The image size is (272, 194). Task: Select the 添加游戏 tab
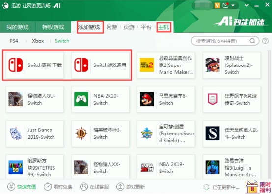(x=89, y=27)
